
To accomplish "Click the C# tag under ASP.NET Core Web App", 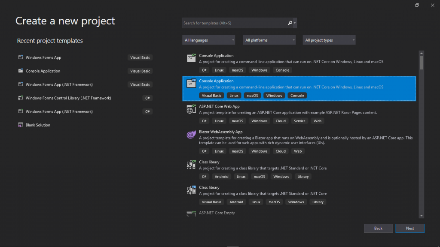I will click(204, 120).
